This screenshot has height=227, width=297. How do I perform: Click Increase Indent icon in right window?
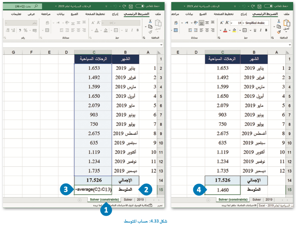190,30
